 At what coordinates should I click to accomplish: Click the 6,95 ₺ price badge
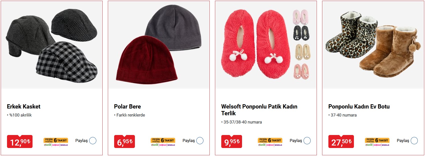[124, 142]
